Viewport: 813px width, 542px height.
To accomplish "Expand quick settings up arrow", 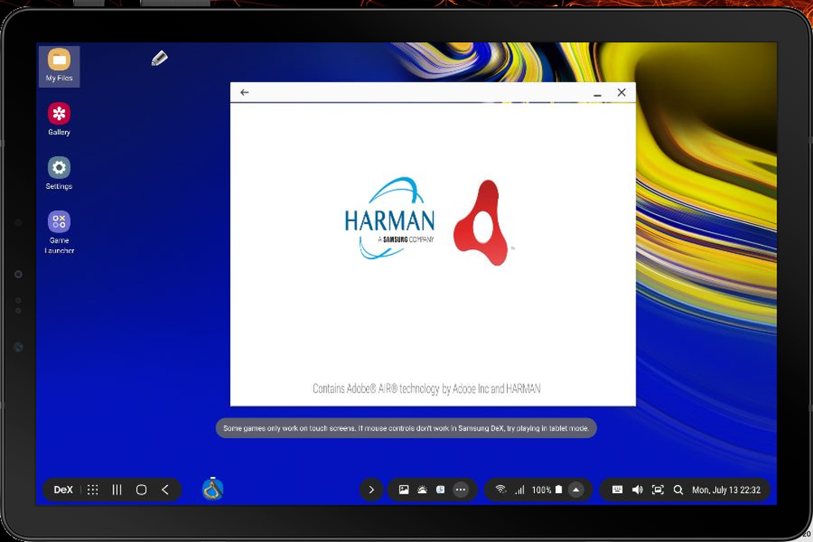I will coord(576,490).
